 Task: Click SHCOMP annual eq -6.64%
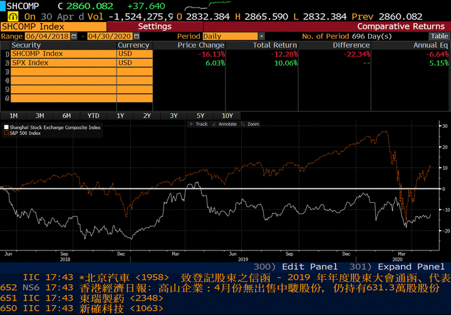(437, 54)
